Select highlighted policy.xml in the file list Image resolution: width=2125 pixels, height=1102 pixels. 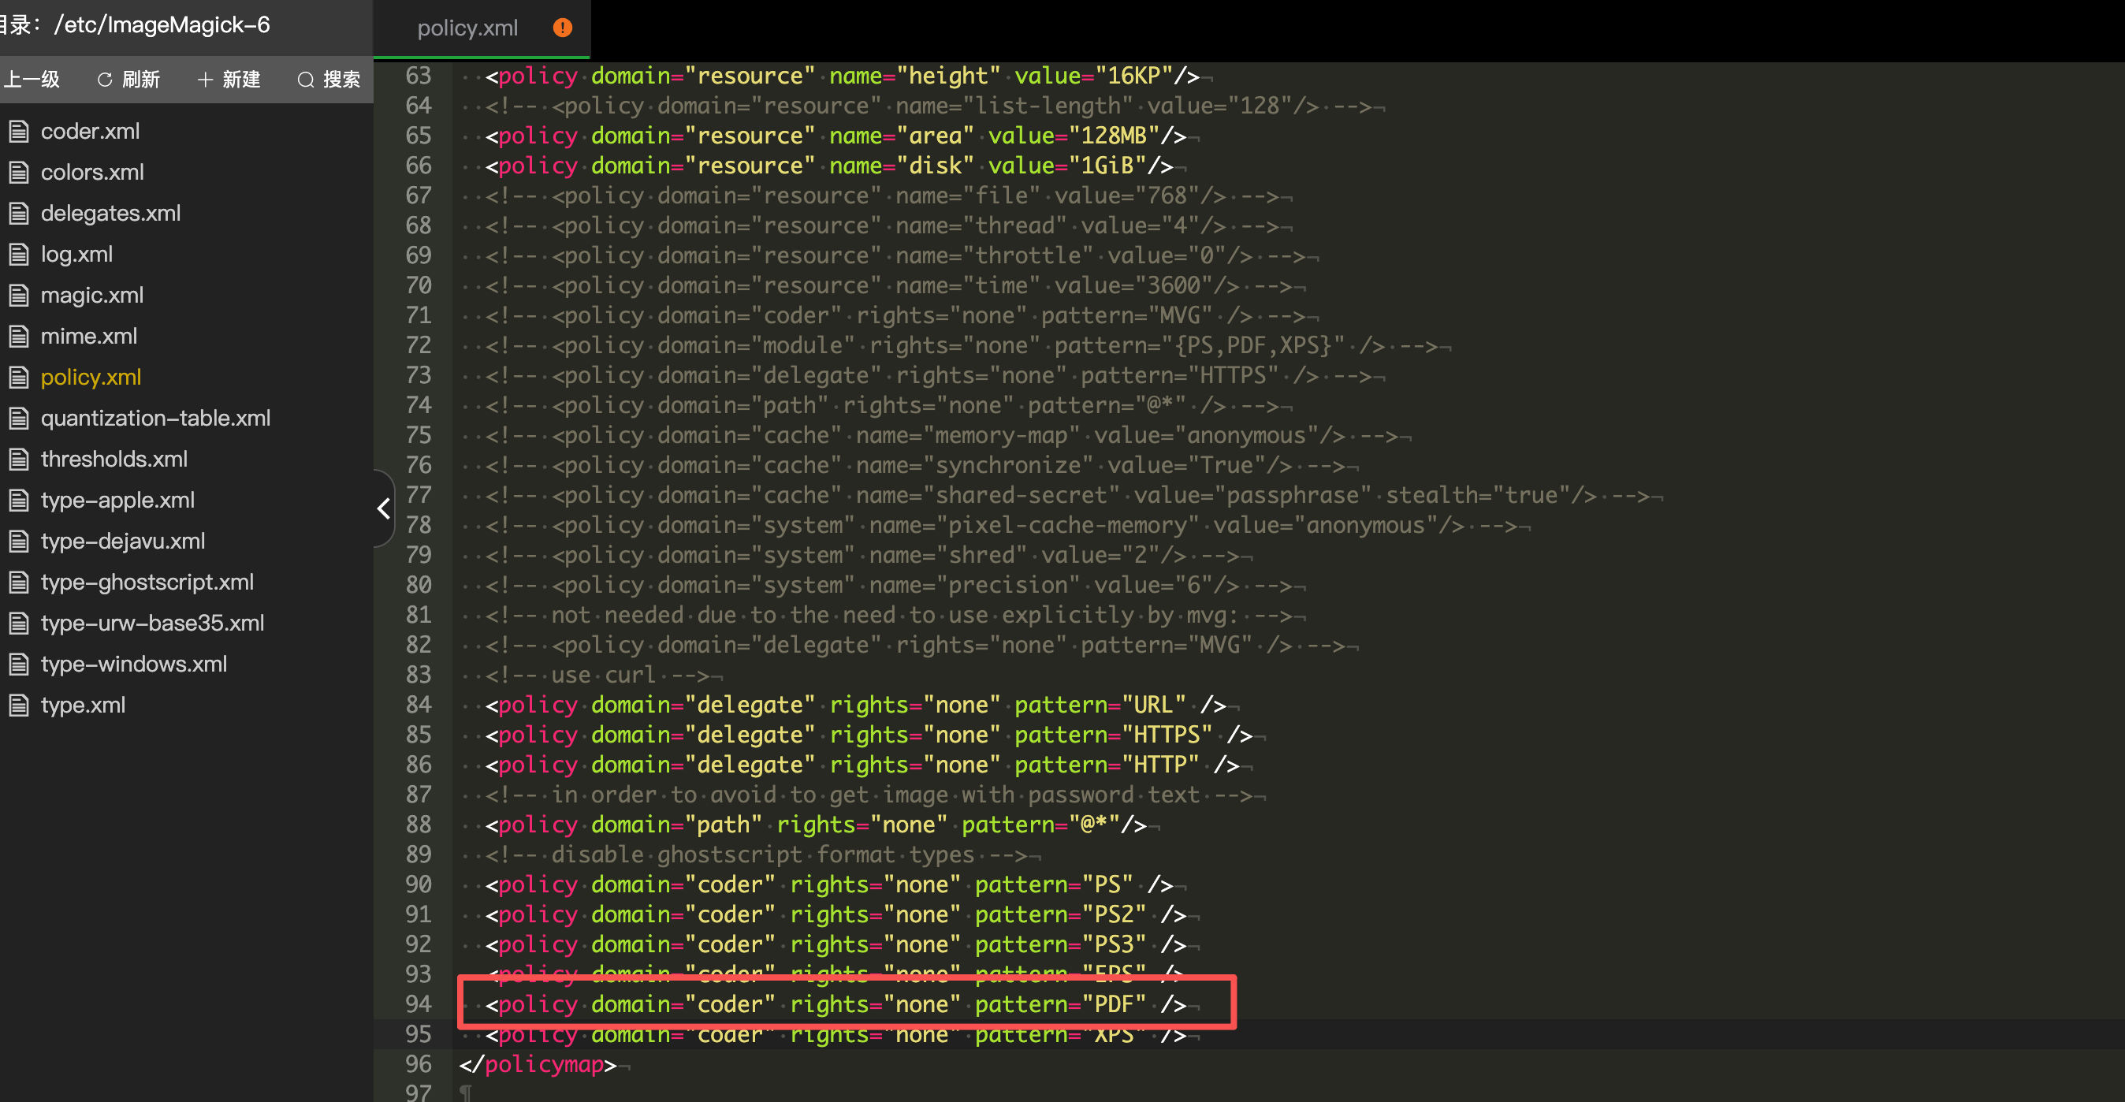tap(91, 377)
